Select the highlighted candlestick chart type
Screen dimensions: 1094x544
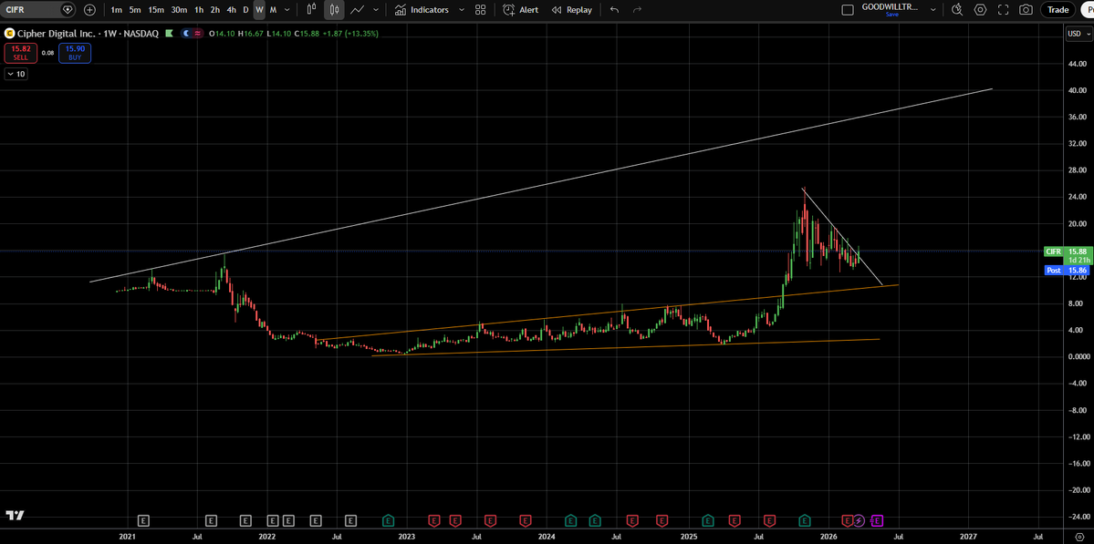click(334, 10)
